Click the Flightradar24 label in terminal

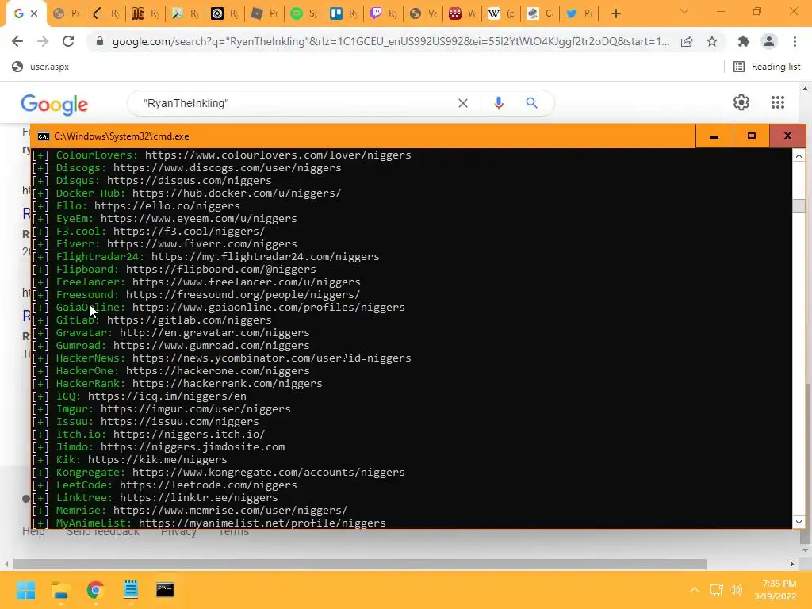[x=100, y=256]
